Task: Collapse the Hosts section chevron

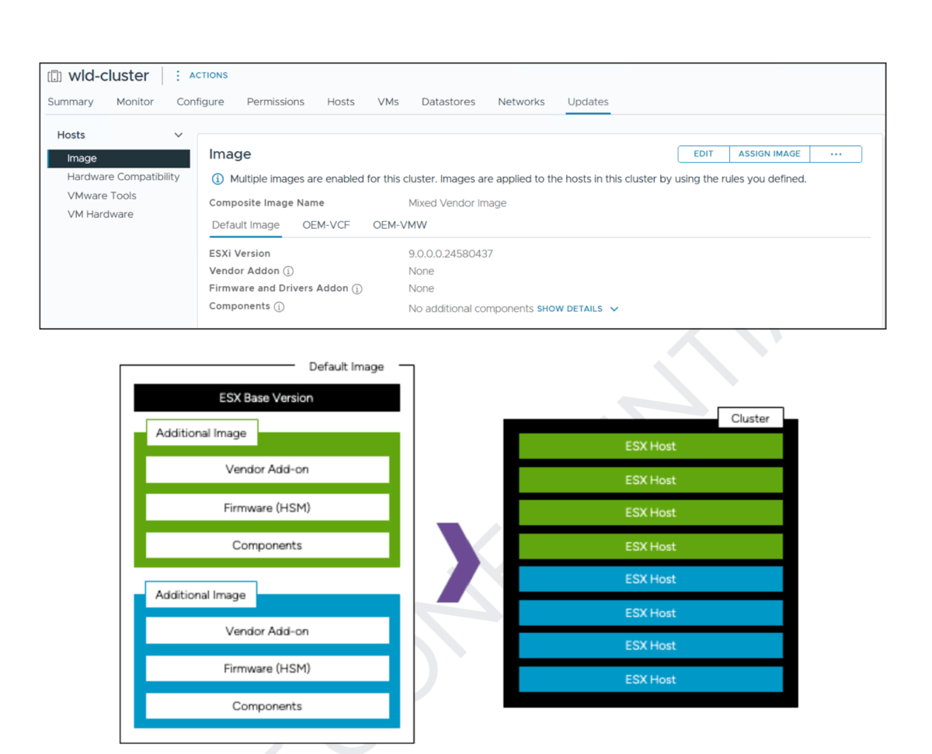Action: pos(178,135)
